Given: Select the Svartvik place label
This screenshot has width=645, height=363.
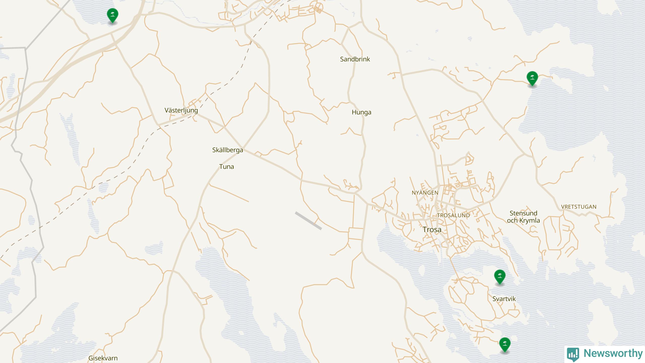Looking at the screenshot, I should coord(504,299).
